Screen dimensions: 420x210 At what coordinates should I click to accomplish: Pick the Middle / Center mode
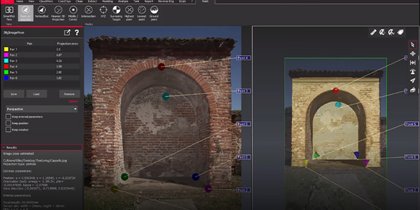[x=73, y=13]
